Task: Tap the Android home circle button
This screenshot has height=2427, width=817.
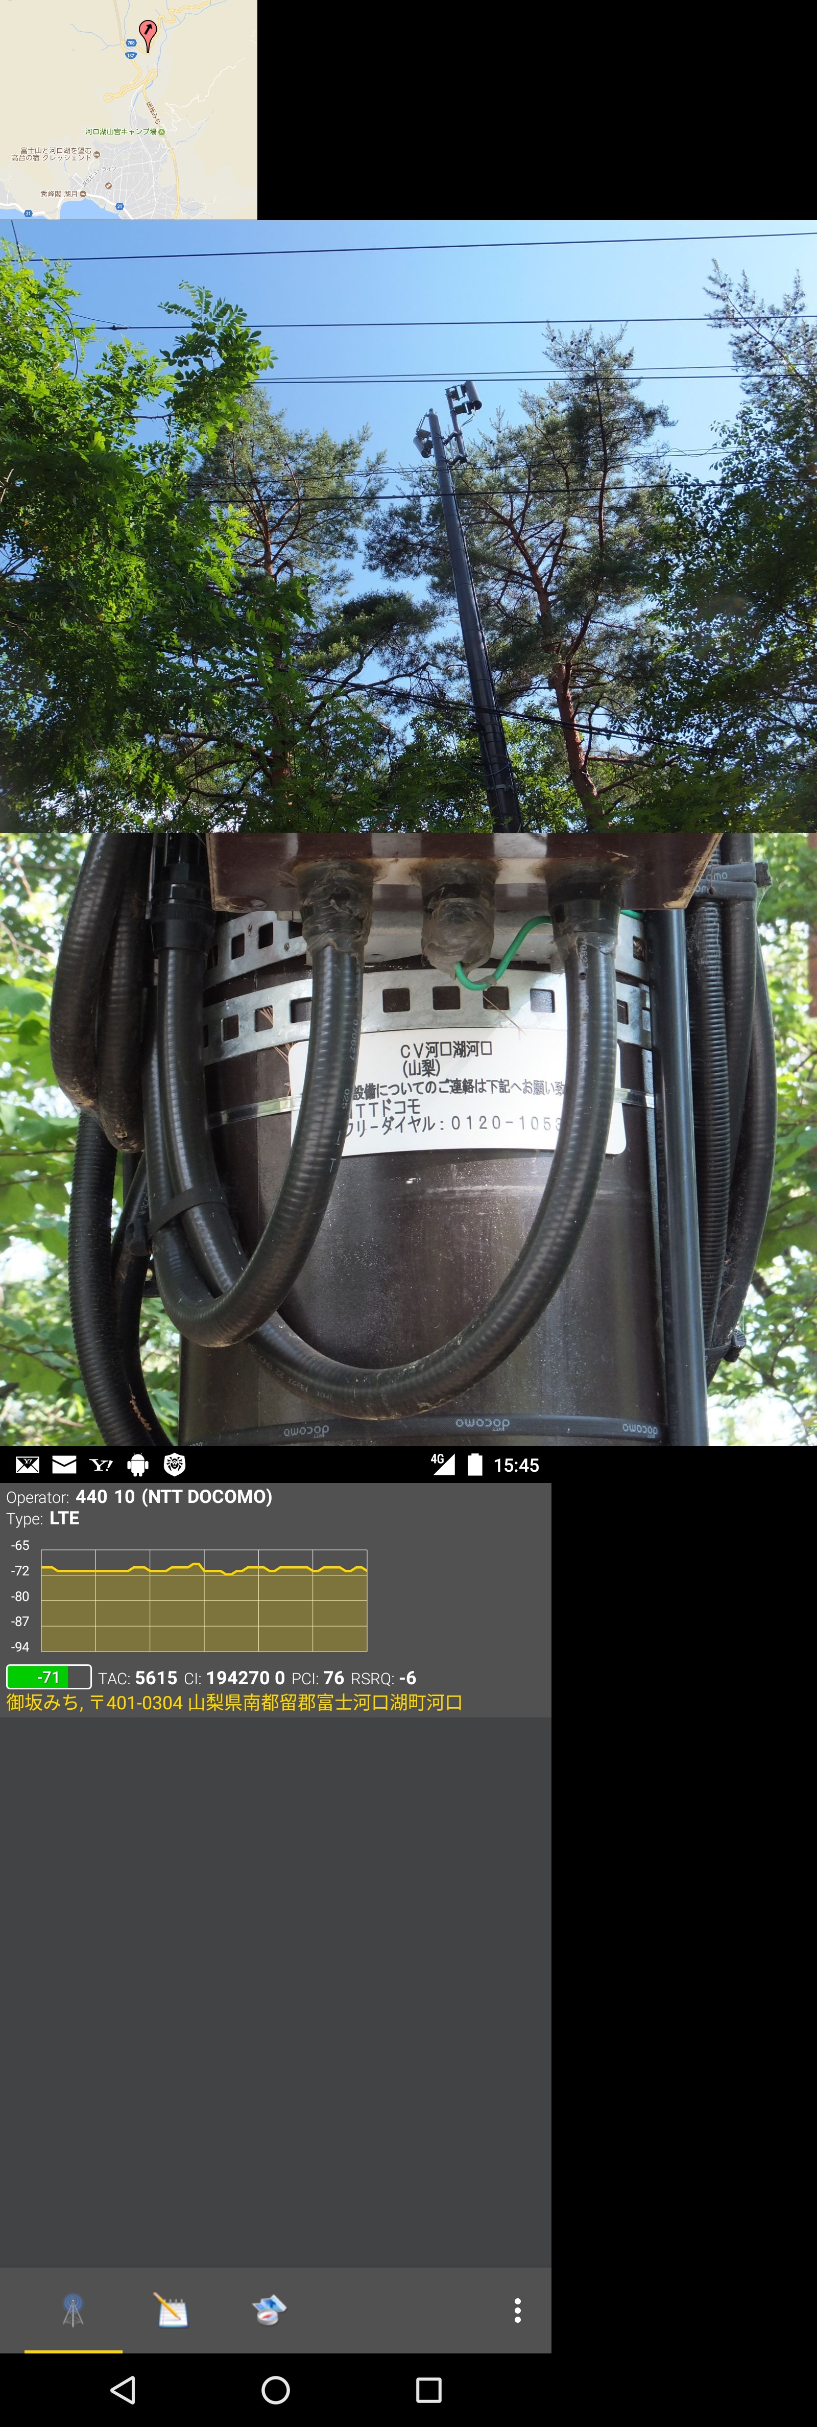Action: [x=276, y=2389]
